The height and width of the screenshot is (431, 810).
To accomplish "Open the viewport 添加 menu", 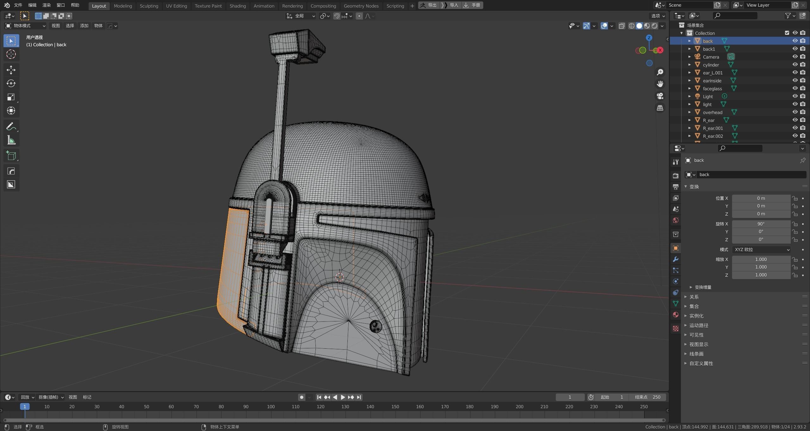I will (84, 26).
